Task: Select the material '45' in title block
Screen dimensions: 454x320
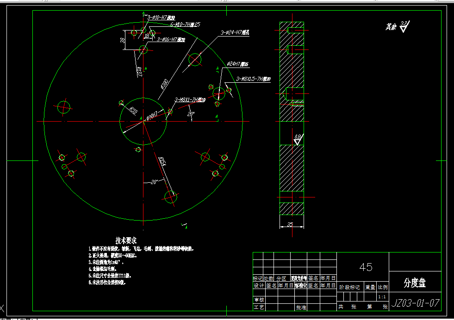Action: [366, 267]
